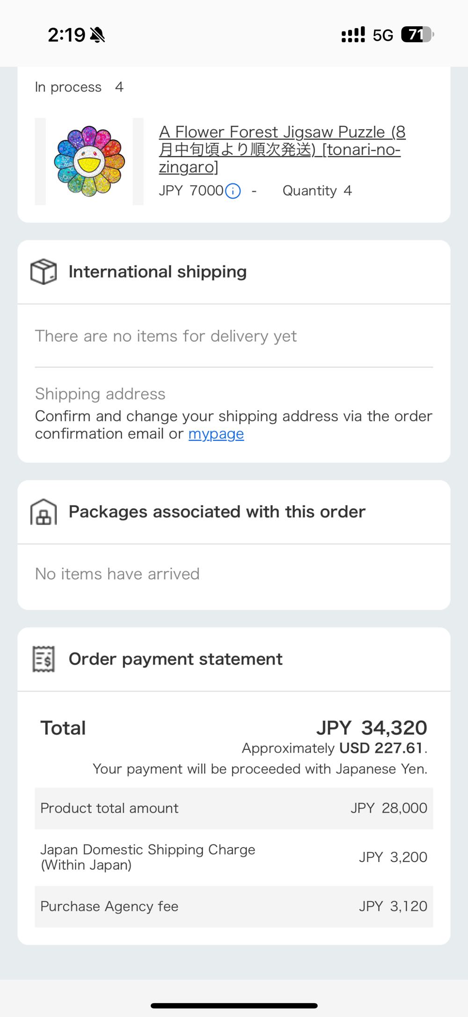Tap the International shipping box icon
This screenshot has width=468, height=1017.
44,272
